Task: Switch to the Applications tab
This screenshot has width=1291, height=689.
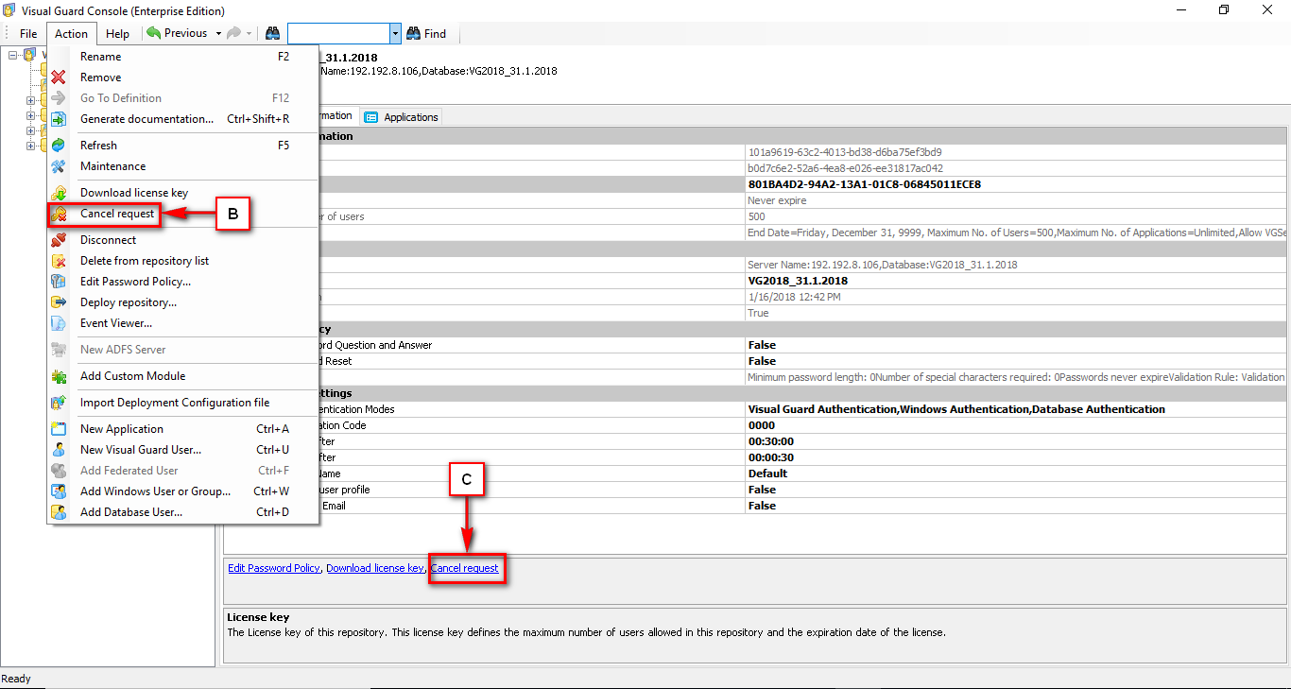Action: click(x=401, y=116)
